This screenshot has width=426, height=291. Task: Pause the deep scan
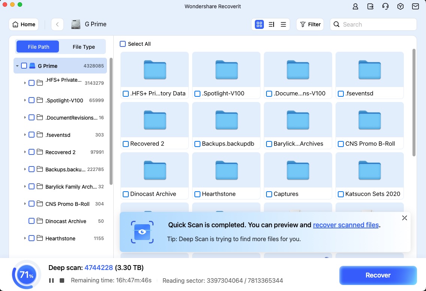click(x=51, y=280)
